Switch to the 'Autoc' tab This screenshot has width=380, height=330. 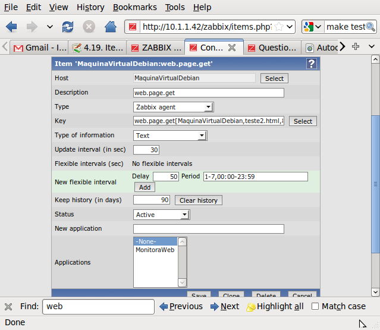click(x=320, y=48)
